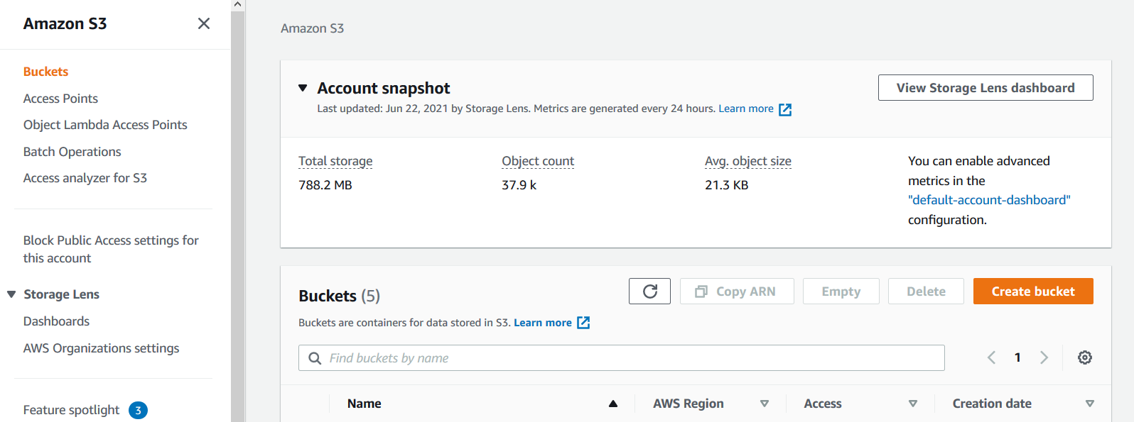
Task: Click the 788.2 MB total storage value
Action: coord(325,185)
